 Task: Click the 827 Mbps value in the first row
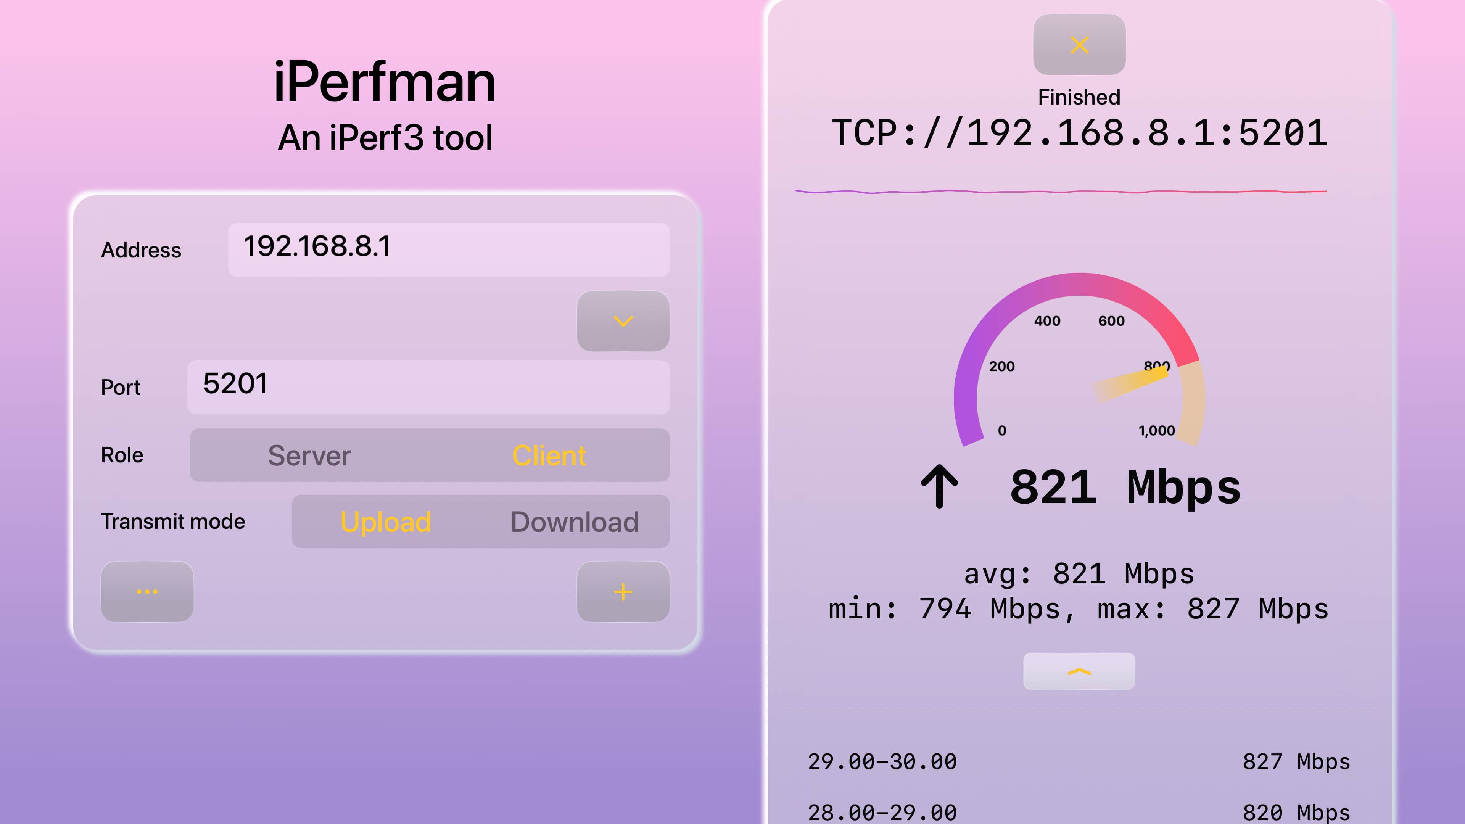click(1296, 761)
